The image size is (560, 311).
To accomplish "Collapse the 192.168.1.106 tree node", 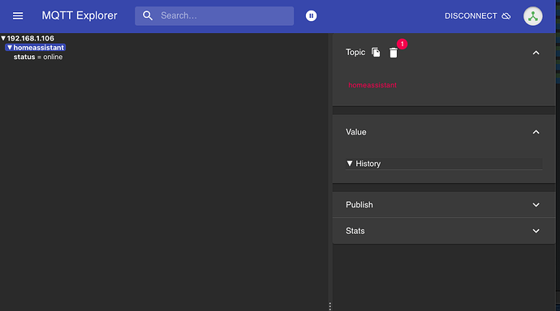I will coord(3,38).
